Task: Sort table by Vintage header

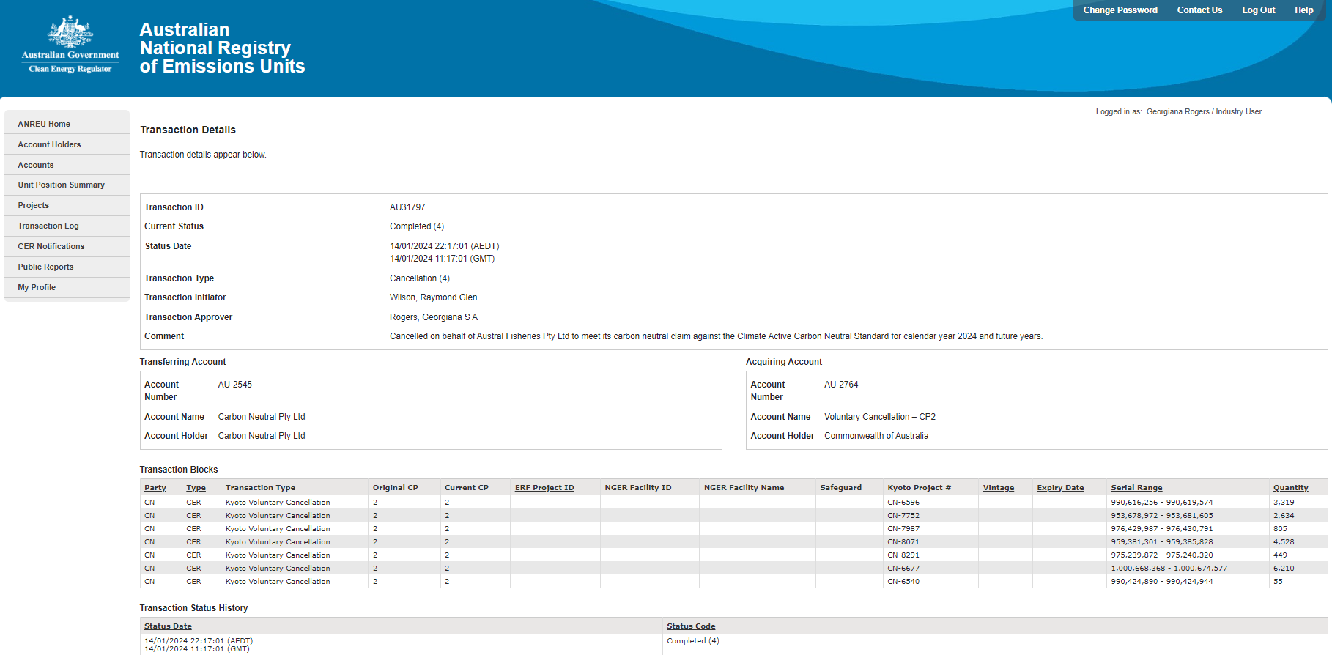Action: (998, 488)
